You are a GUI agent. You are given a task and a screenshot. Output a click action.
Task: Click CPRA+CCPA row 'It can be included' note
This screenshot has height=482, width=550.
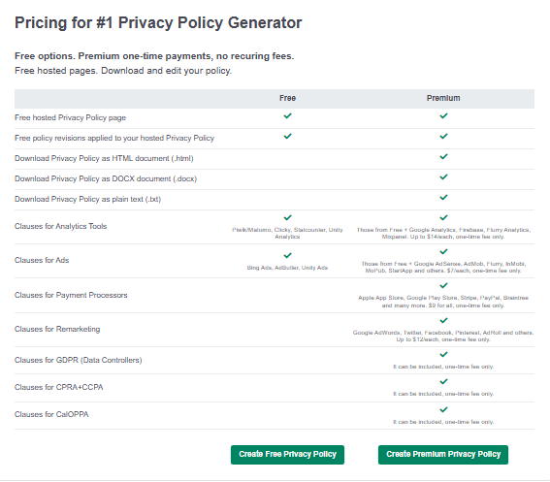coord(443,394)
